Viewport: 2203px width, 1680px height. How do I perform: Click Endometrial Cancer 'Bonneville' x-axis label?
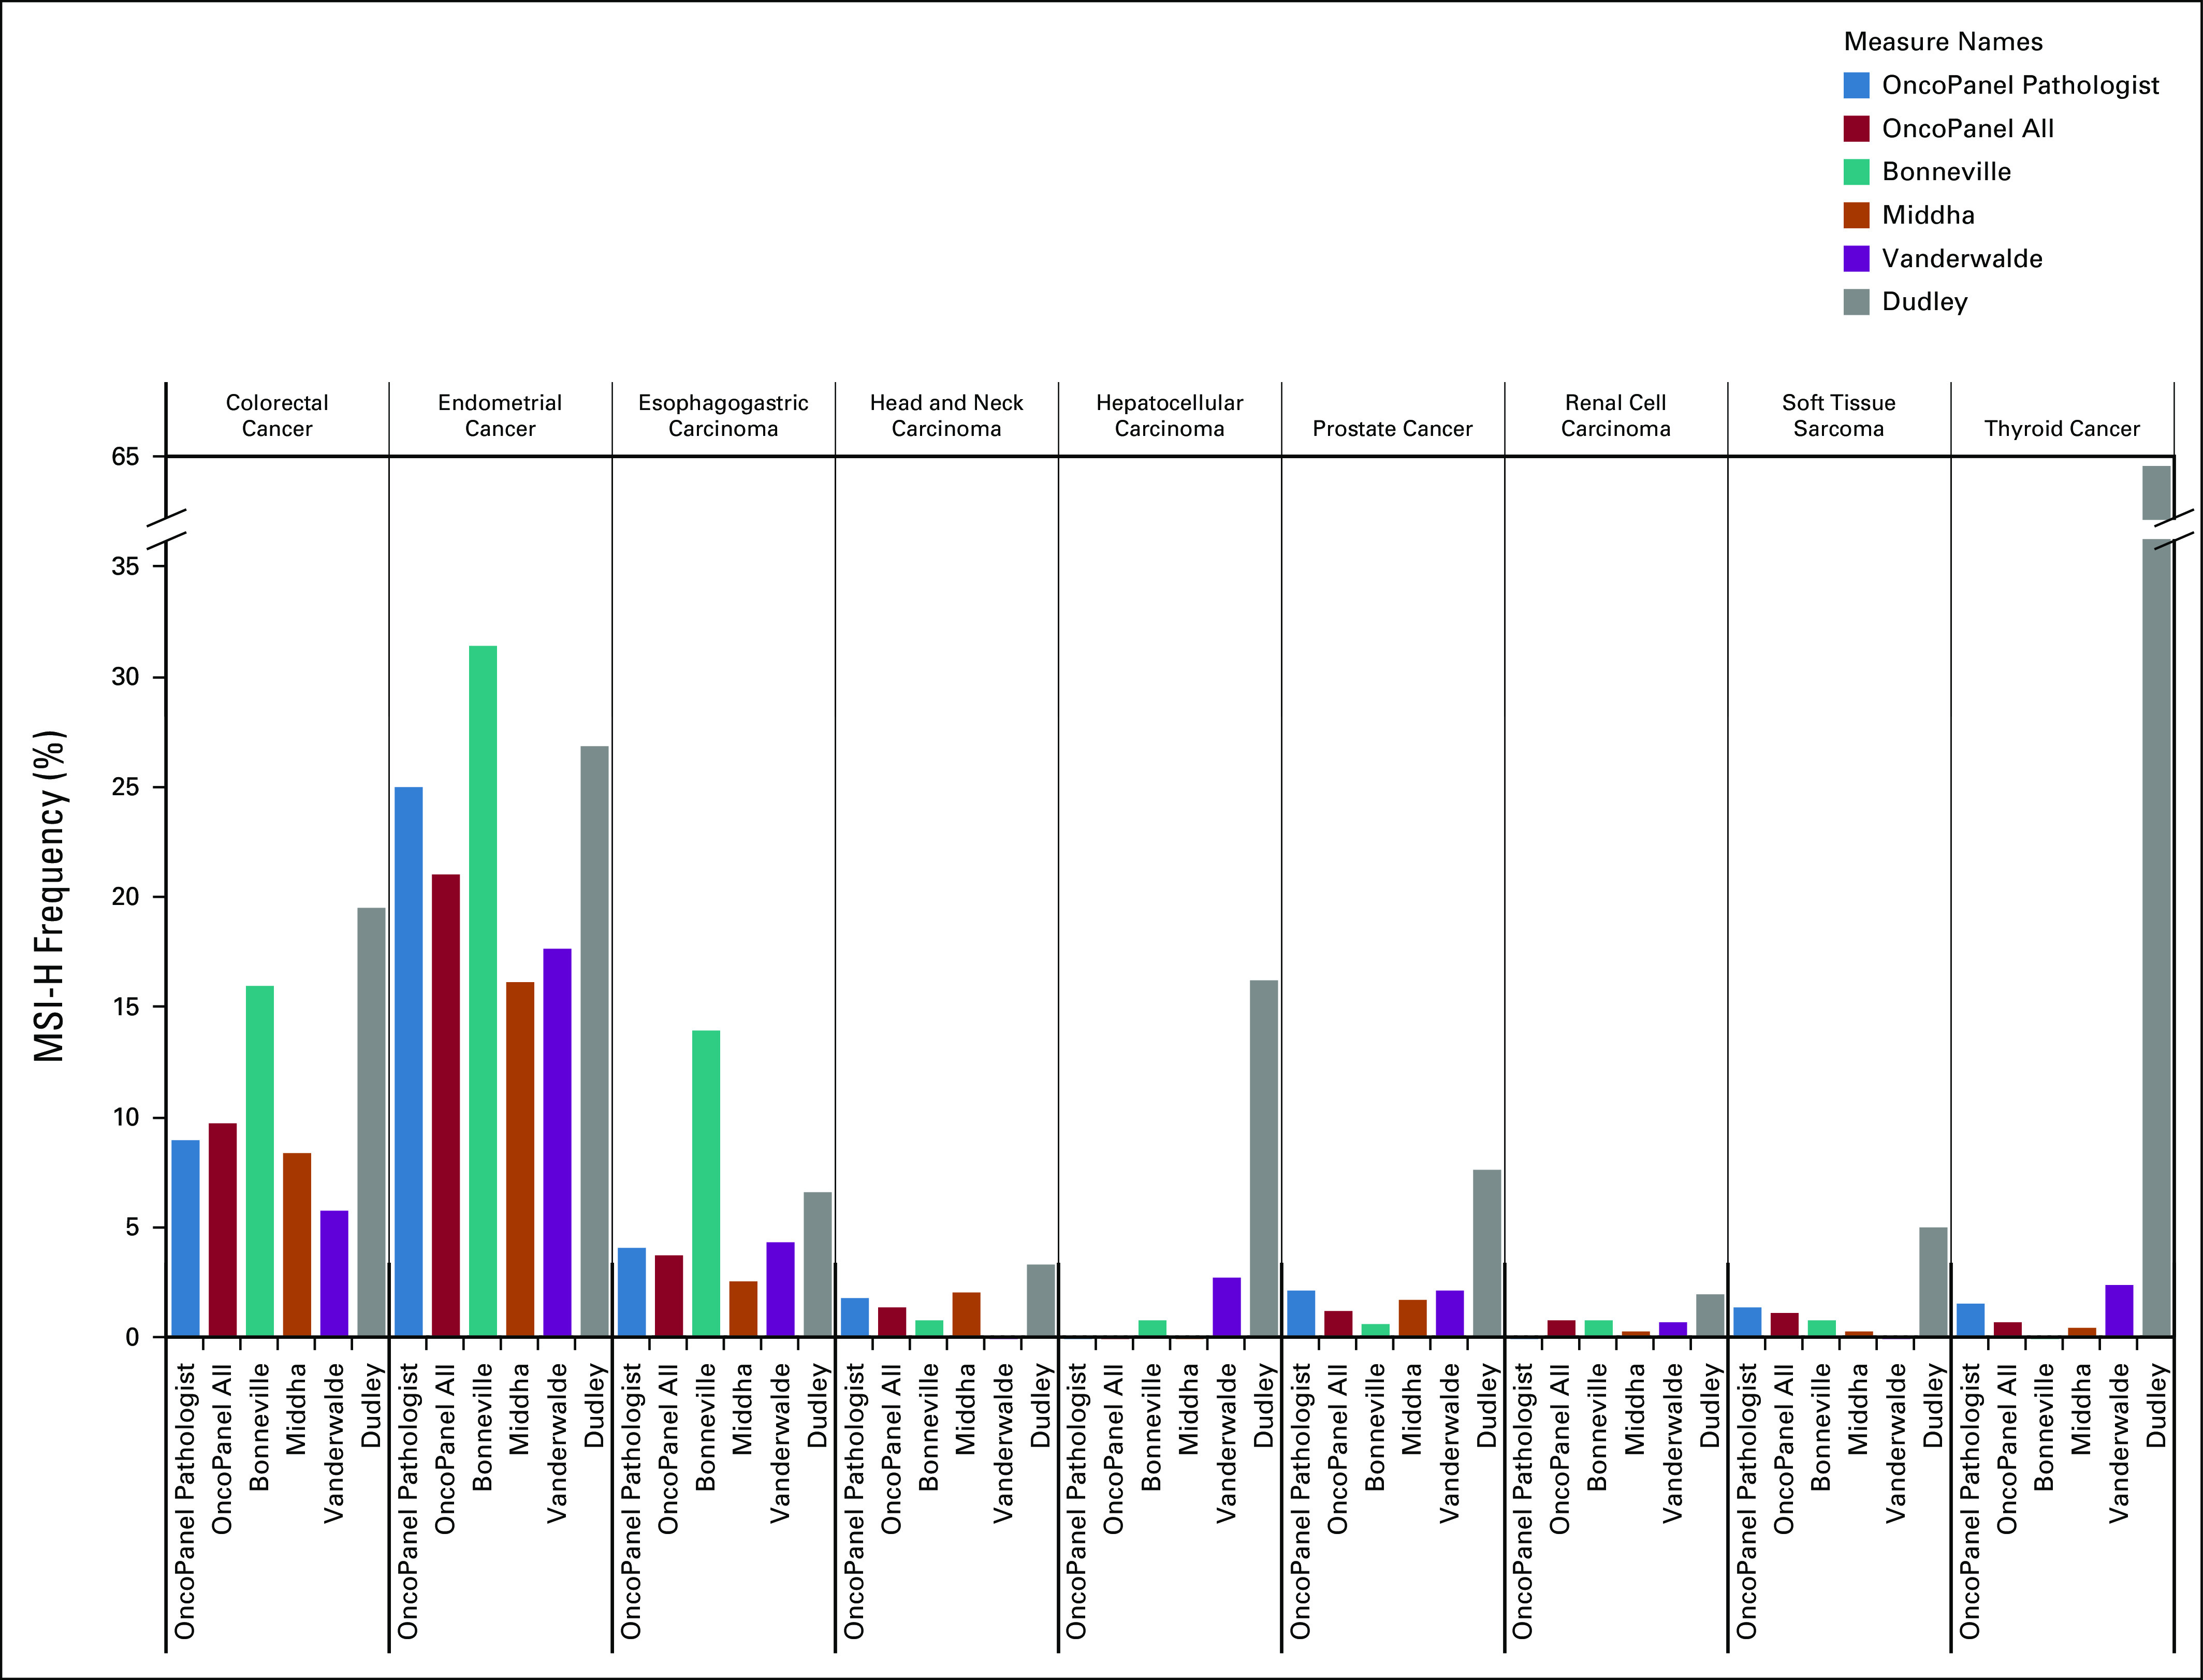coord(483,1427)
